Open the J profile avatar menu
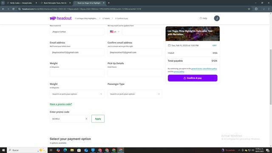Screen dimensions: 272x153 click(217, 18)
